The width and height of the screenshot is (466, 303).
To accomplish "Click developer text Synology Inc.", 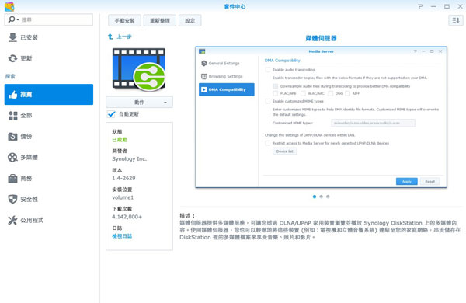I will 129,158.
